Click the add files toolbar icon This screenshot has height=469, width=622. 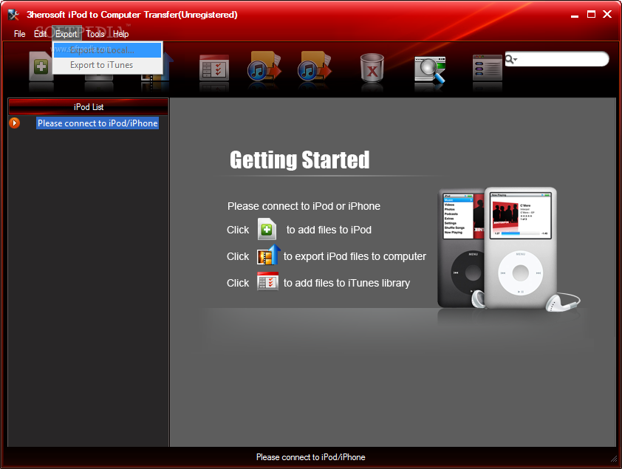coord(41,66)
